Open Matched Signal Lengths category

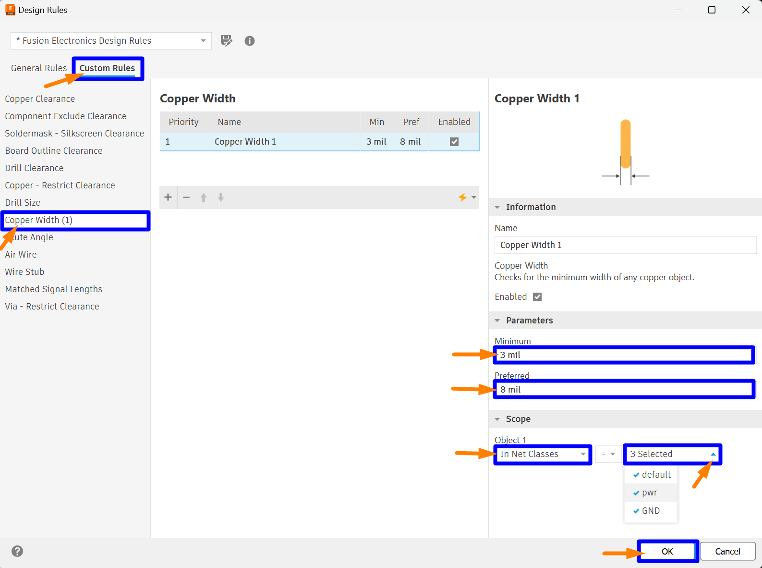point(54,289)
